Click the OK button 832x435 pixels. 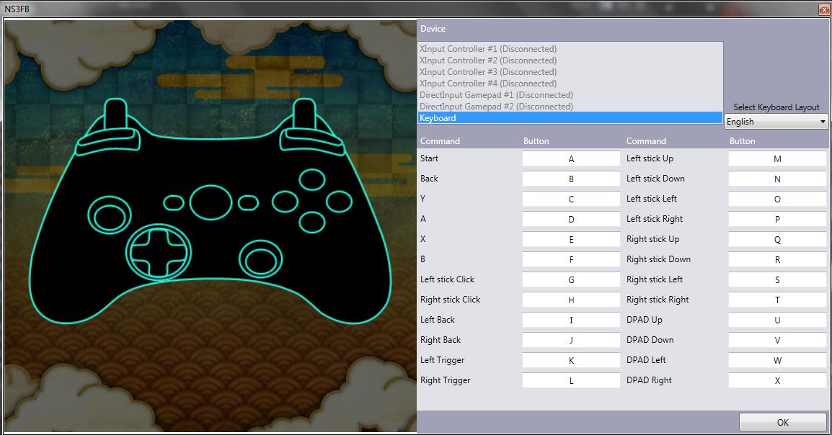tap(782, 422)
